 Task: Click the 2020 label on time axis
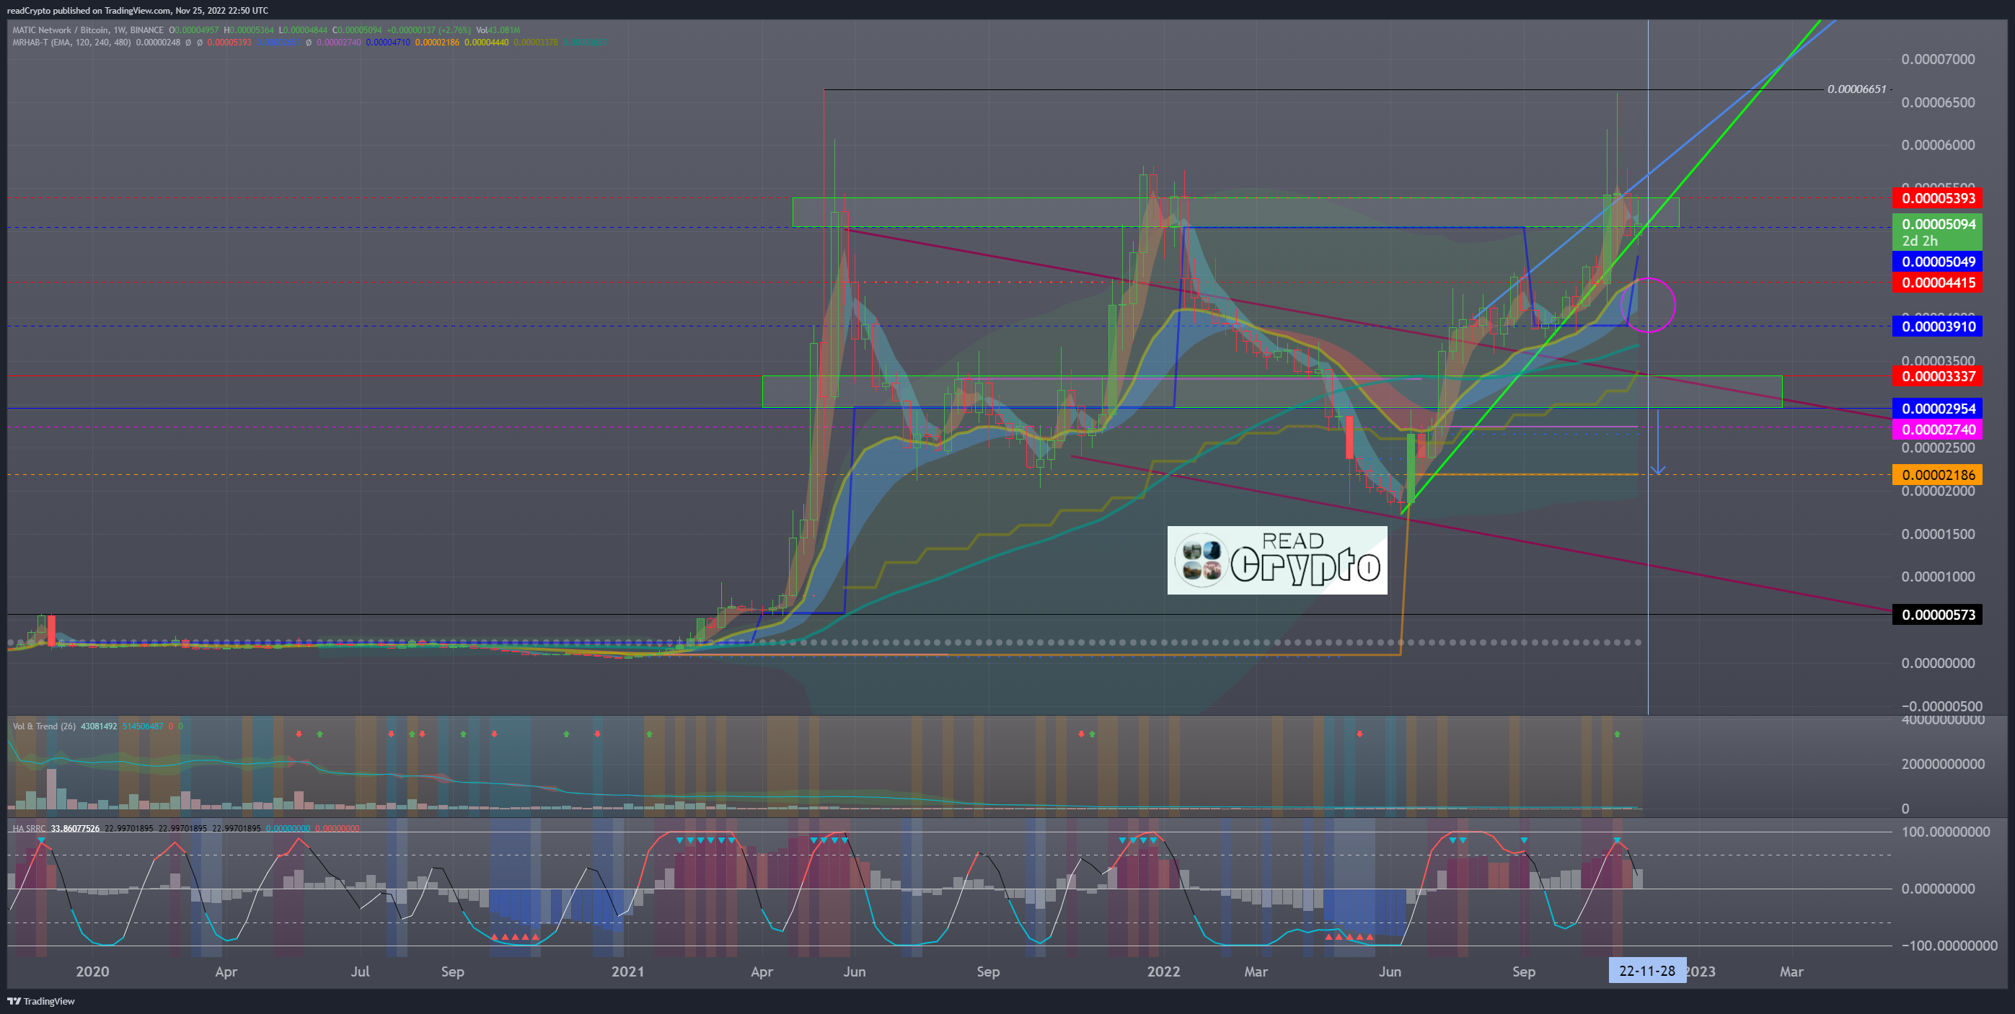pyautogui.click(x=92, y=971)
